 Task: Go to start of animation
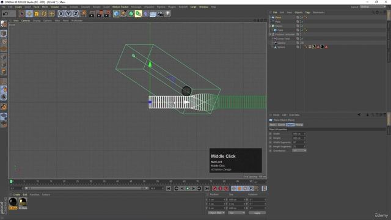coord(169,189)
